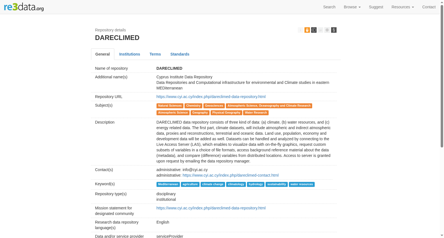The width and height of the screenshot is (444, 238).
Task: Select the Standards tab
Action: [180, 54]
